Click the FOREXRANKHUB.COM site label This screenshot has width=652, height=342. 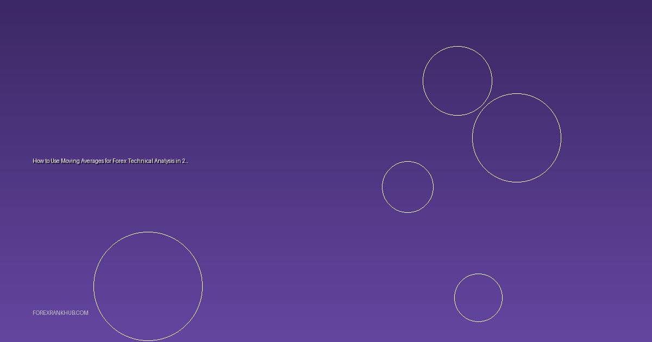click(x=60, y=313)
